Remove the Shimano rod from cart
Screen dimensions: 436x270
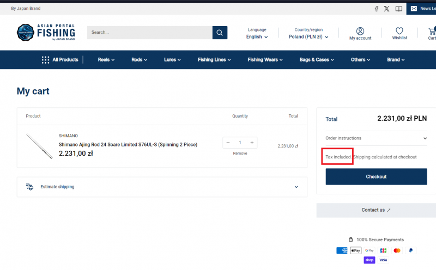[x=240, y=154]
